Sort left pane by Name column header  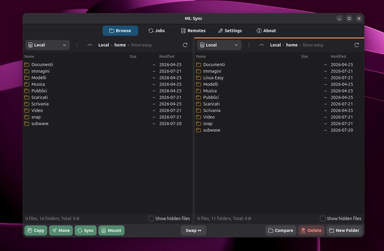pos(29,56)
